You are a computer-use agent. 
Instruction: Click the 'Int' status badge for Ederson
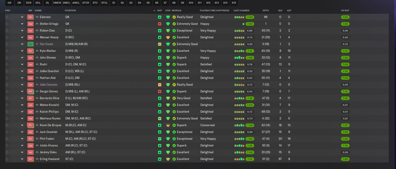click(30, 17)
